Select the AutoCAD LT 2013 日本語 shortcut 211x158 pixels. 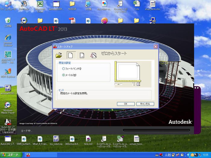point(8,126)
